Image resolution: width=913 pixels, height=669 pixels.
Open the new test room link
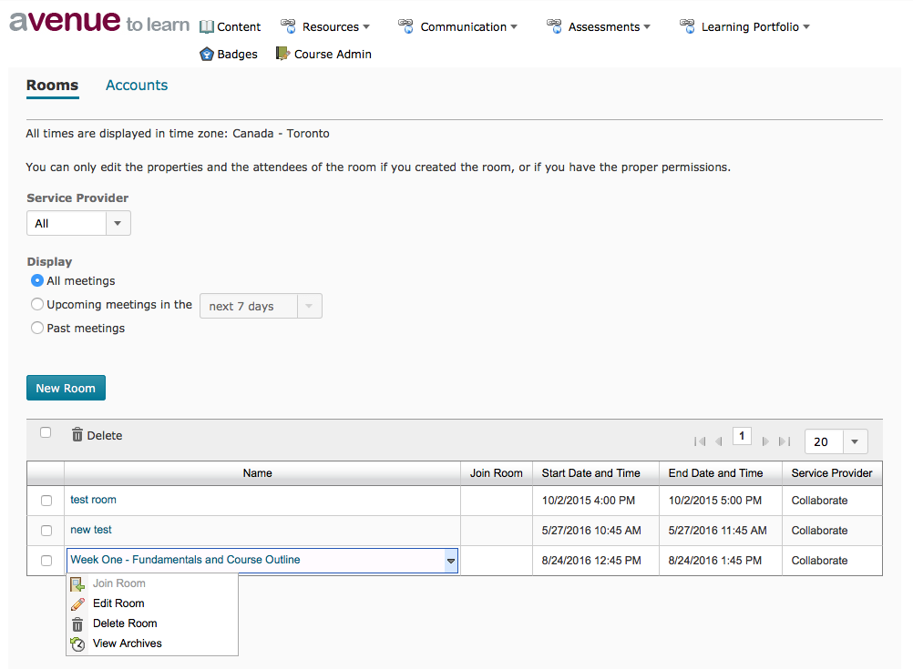pos(91,530)
